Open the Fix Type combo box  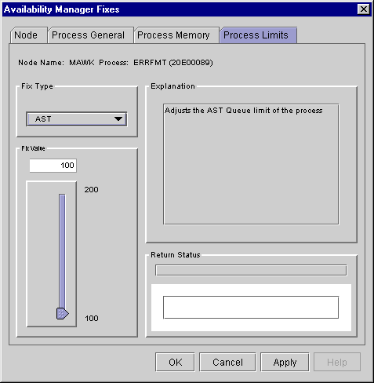click(x=77, y=119)
